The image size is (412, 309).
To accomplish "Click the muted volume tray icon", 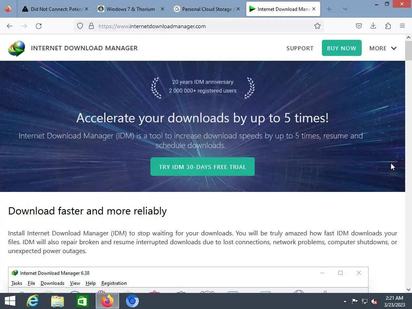I will pos(374,301).
